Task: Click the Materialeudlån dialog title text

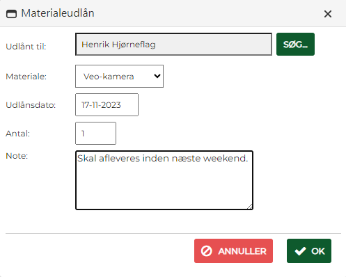Action: [58, 13]
